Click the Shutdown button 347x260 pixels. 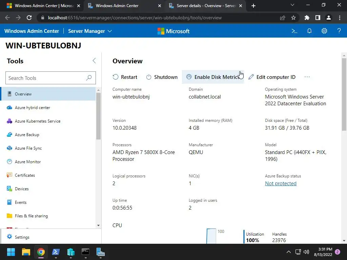click(x=162, y=77)
